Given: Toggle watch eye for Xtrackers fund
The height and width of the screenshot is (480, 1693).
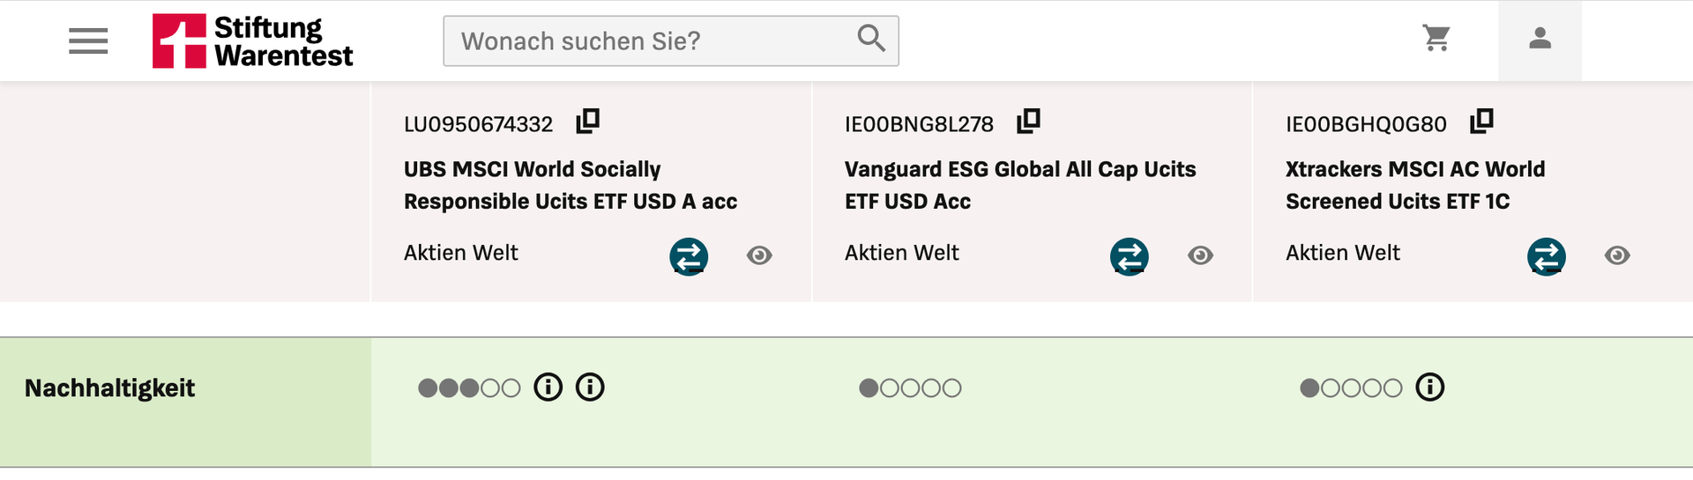Looking at the screenshot, I should (1617, 255).
